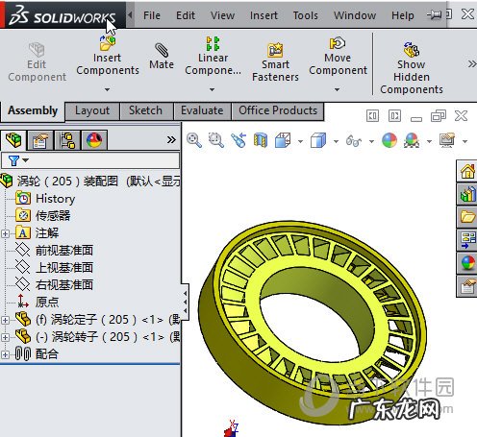The width and height of the screenshot is (477, 437).
Task: Click the View Settings monitor icon
Action: click(x=447, y=140)
